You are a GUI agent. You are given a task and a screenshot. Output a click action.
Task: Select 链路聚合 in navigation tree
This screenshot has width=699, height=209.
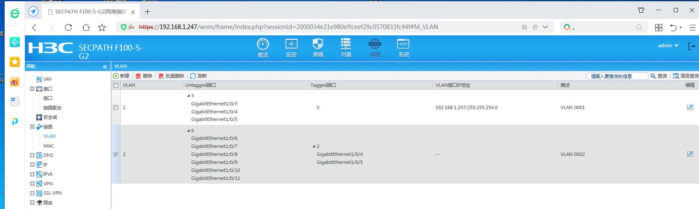(52, 108)
